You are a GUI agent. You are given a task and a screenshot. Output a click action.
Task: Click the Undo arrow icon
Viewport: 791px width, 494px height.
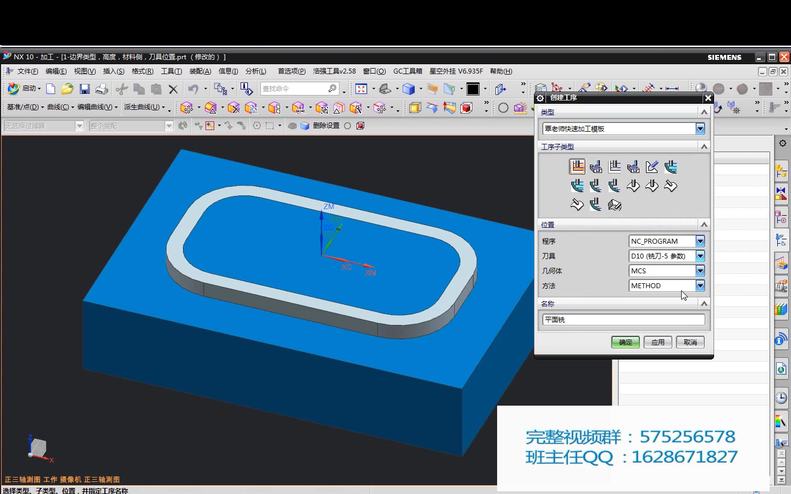[x=193, y=89]
